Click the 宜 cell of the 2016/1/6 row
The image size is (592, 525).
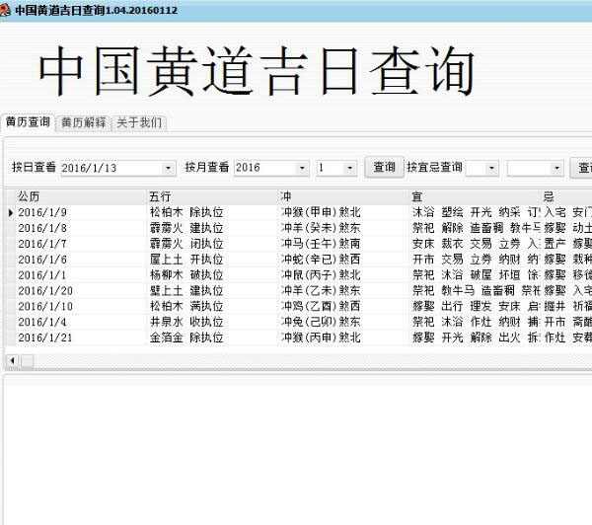[x=475, y=260]
